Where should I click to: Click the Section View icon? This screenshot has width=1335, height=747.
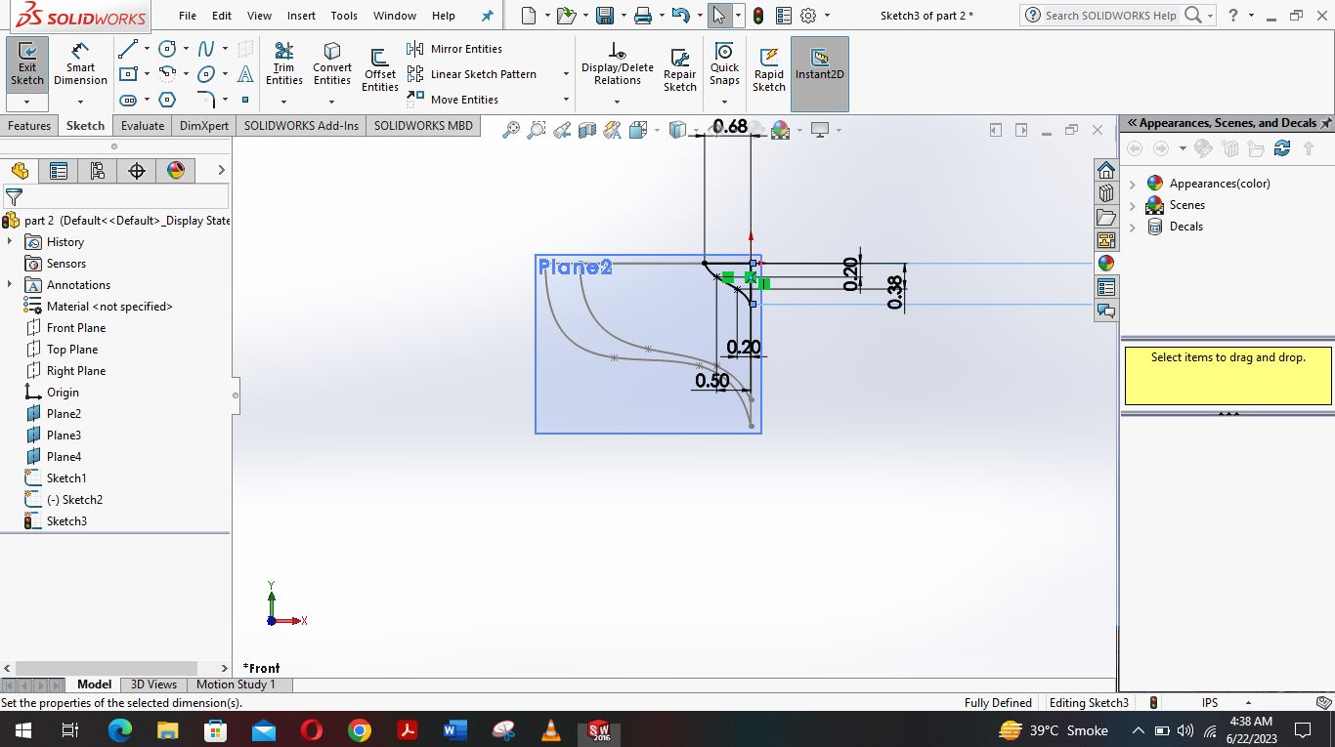[587, 130]
